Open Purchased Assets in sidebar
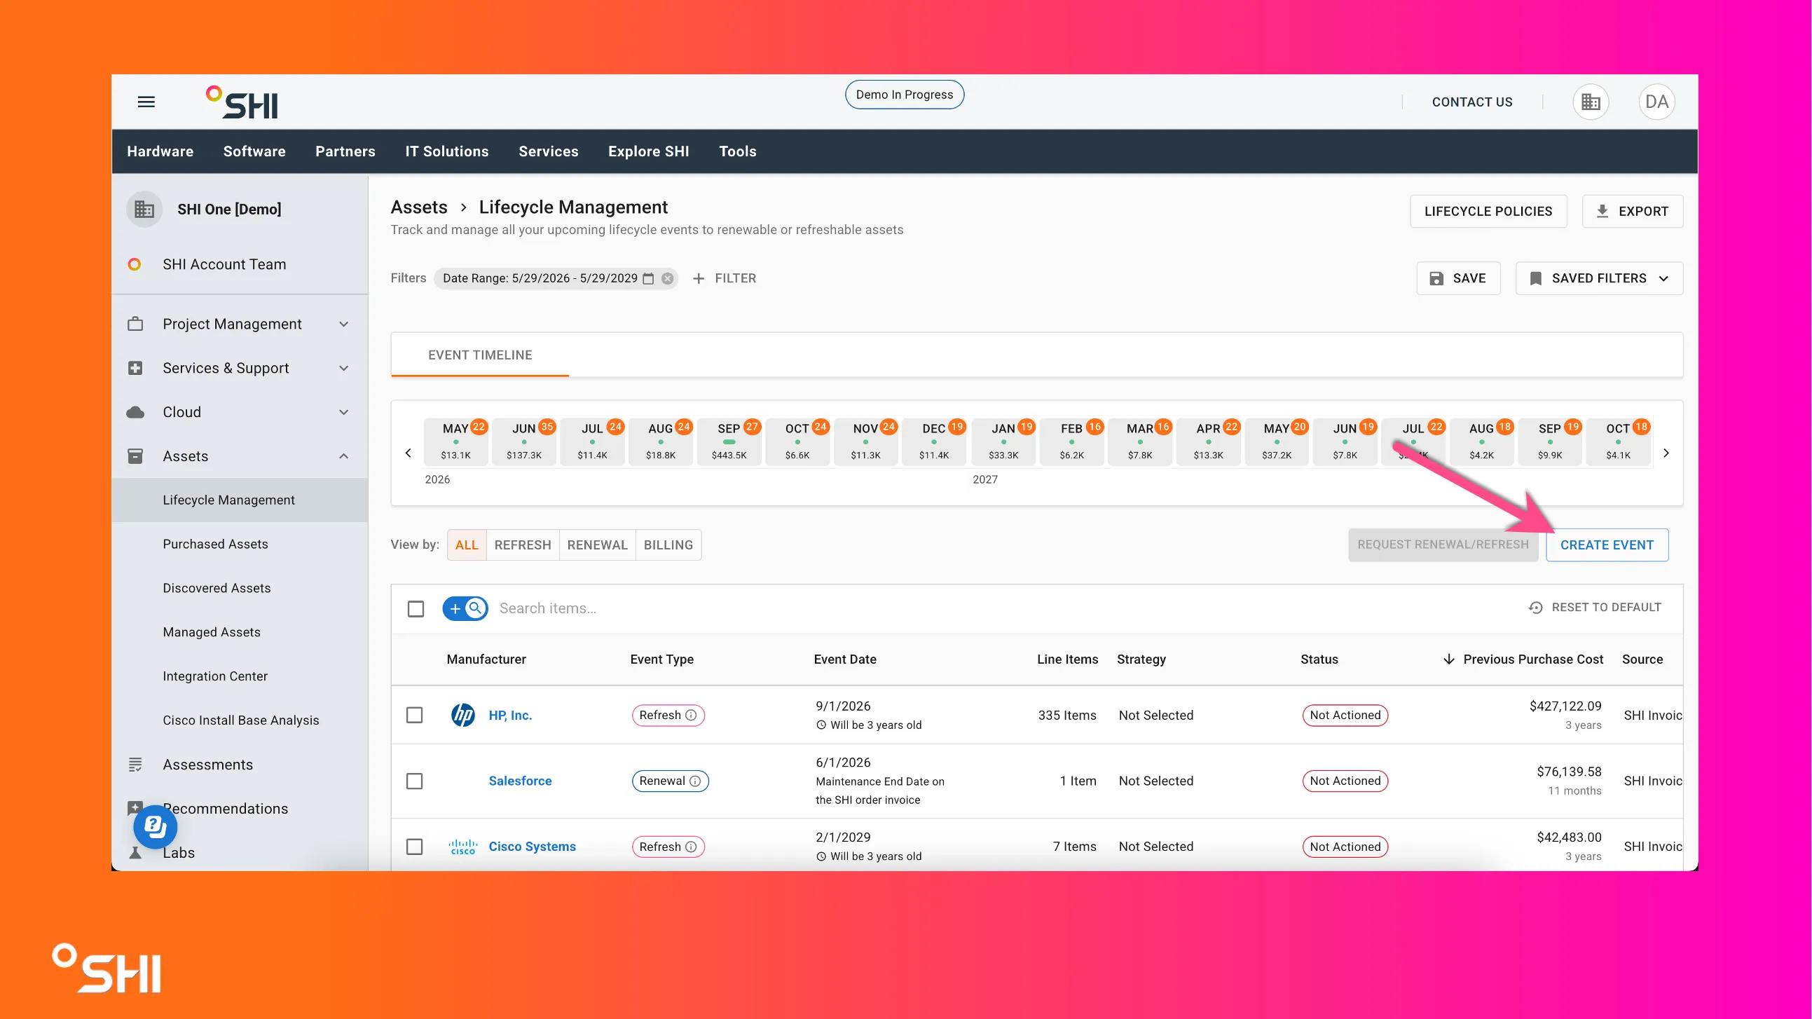 pyautogui.click(x=215, y=544)
